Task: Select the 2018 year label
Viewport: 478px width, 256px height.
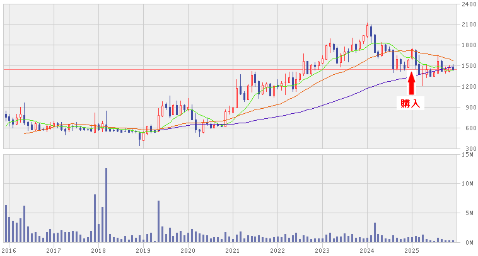Action: [98, 250]
